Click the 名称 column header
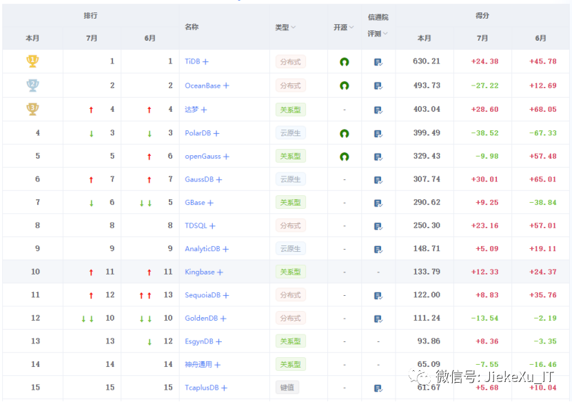Screen dimensions: 572x402 tap(192, 27)
